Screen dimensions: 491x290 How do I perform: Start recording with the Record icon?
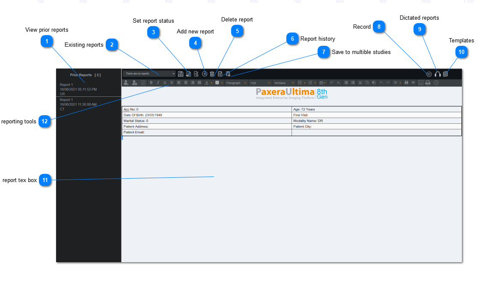429,74
